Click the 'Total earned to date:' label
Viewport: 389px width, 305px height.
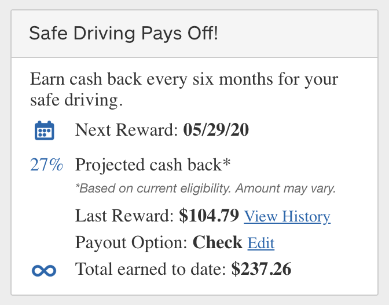click(151, 269)
